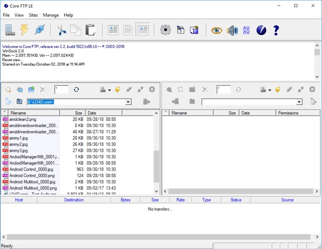The height and width of the screenshot is (249, 322).
Task: Toggle the remote directory tree view
Action: pos(313,102)
